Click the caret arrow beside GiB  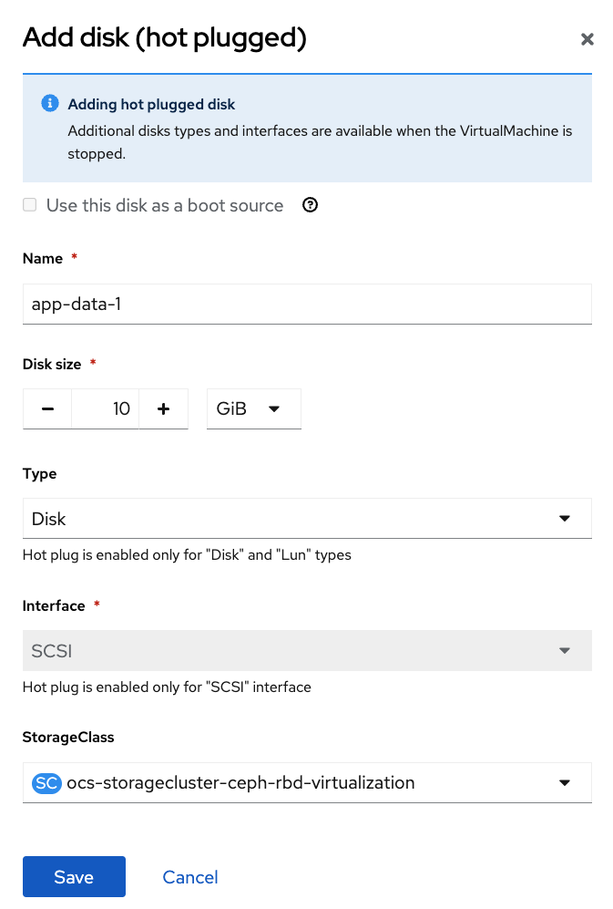tap(274, 409)
